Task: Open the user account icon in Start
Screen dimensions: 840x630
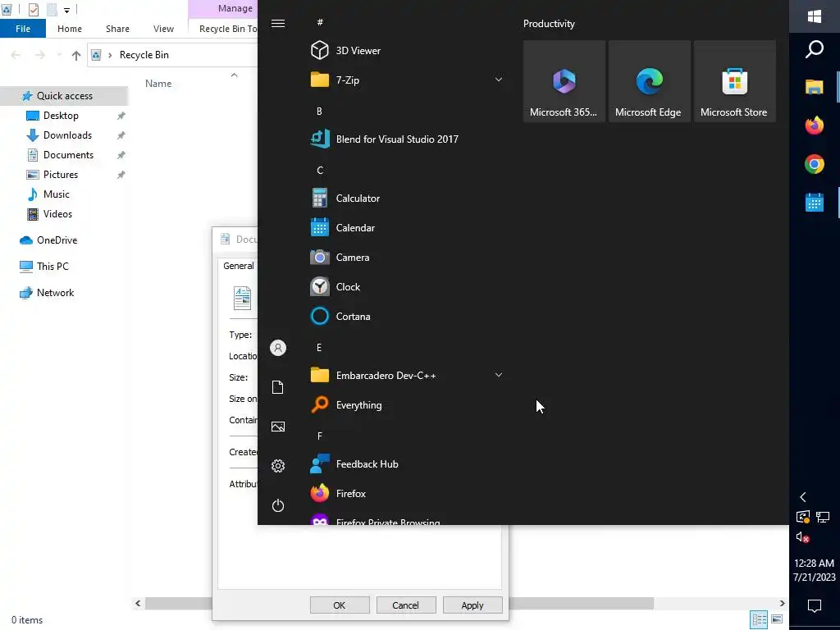Action: point(278,348)
